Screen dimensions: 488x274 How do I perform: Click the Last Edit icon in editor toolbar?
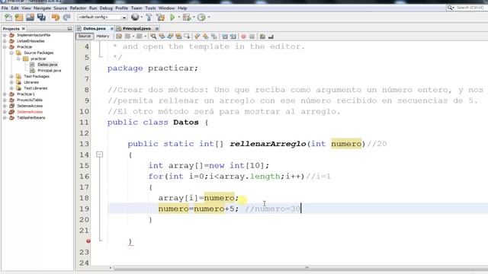point(119,37)
